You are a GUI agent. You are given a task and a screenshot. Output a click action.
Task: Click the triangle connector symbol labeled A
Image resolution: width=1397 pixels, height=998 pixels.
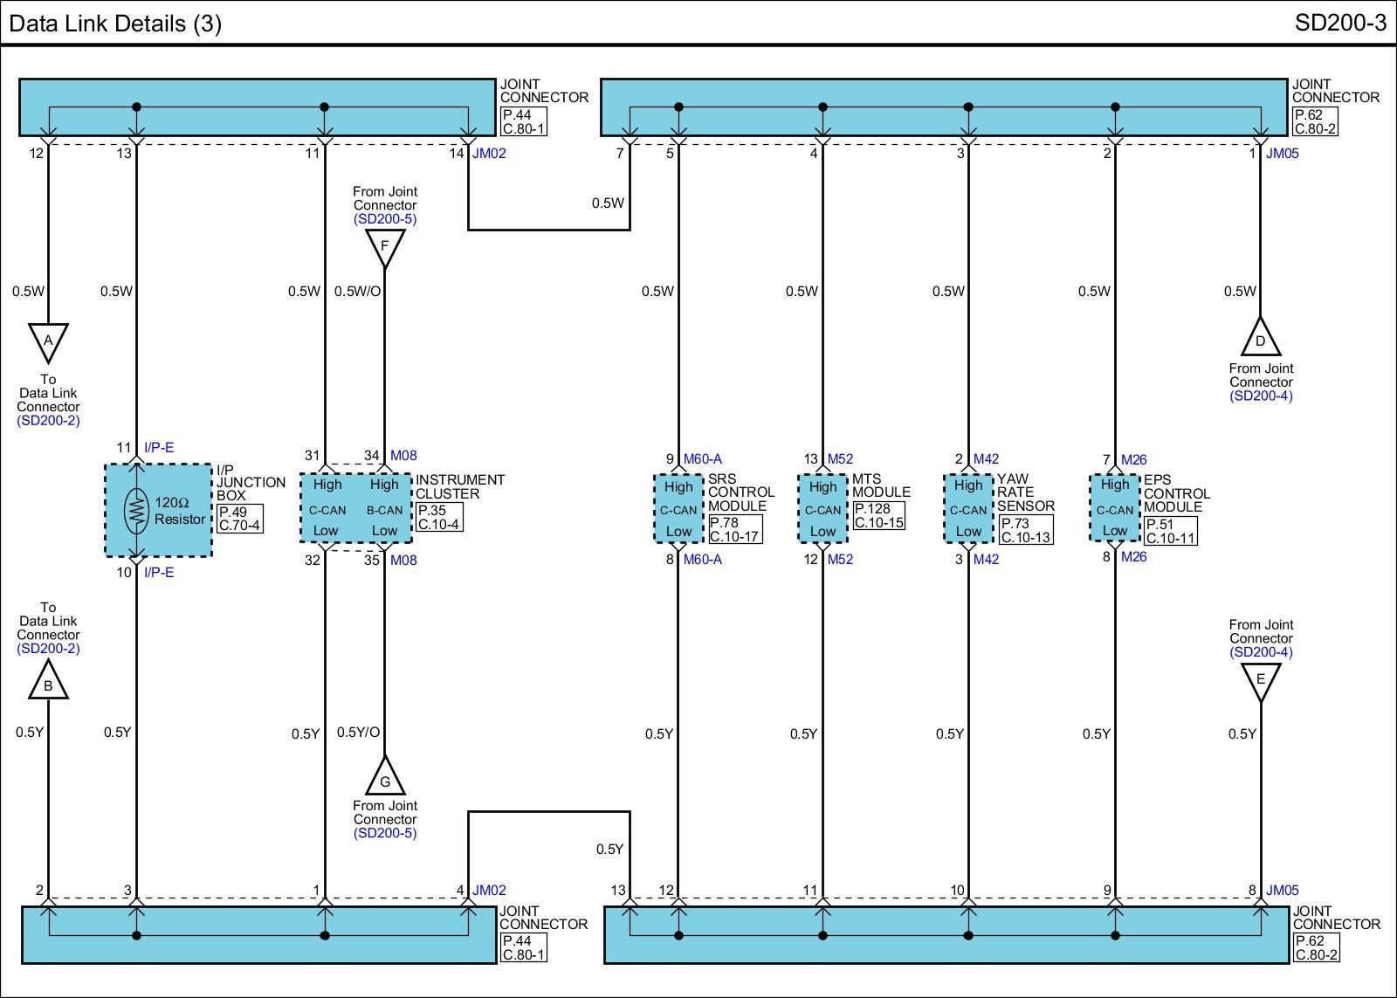tap(48, 341)
